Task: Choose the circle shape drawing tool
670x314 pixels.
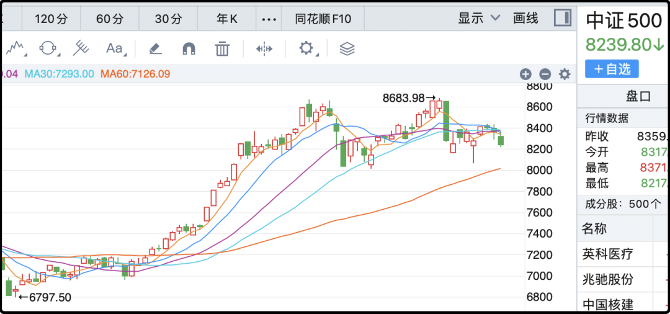Action: tap(48, 48)
